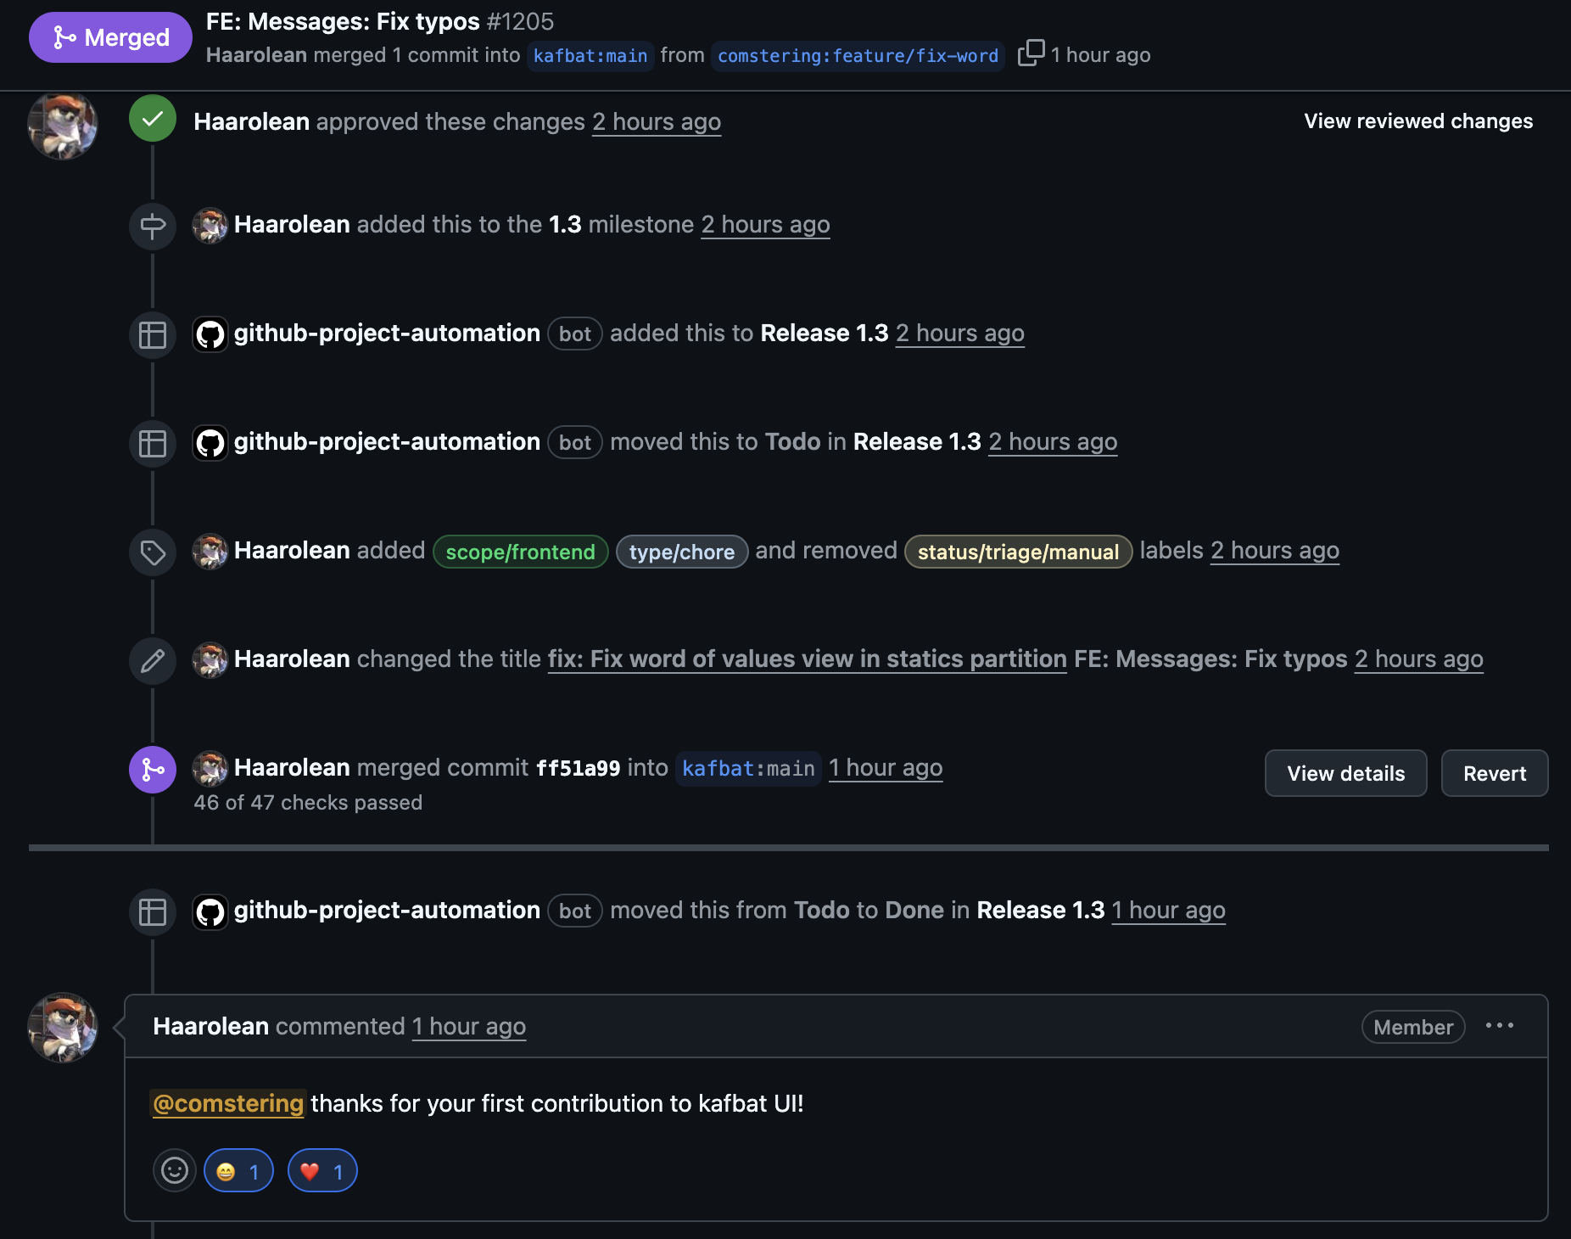1571x1239 pixels.
Task: Open the add reaction smiley picker
Action: pyautogui.click(x=175, y=1171)
